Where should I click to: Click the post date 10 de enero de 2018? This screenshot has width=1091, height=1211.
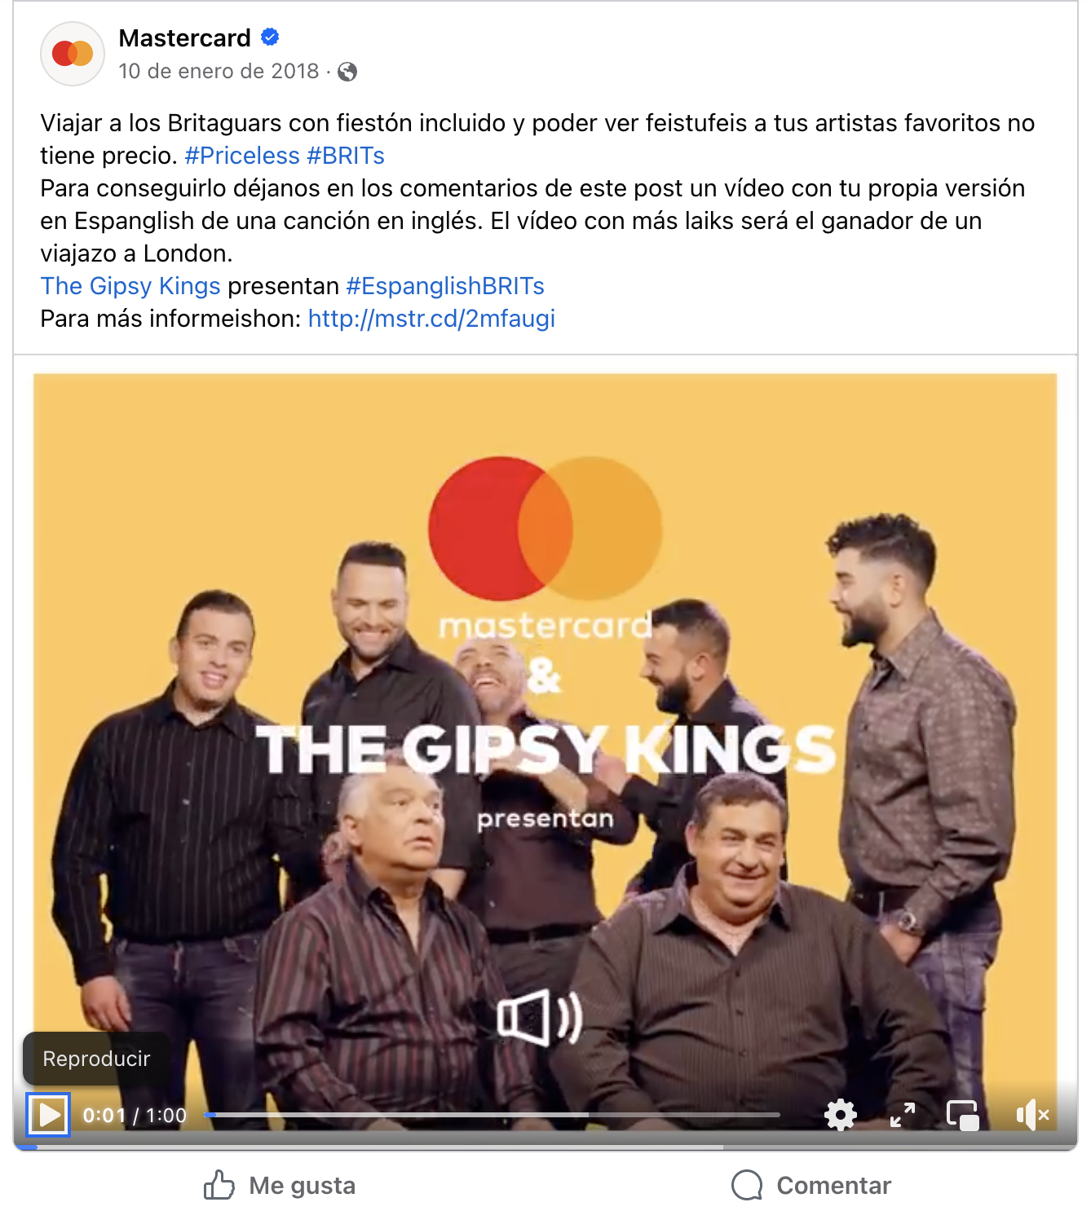[219, 72]
